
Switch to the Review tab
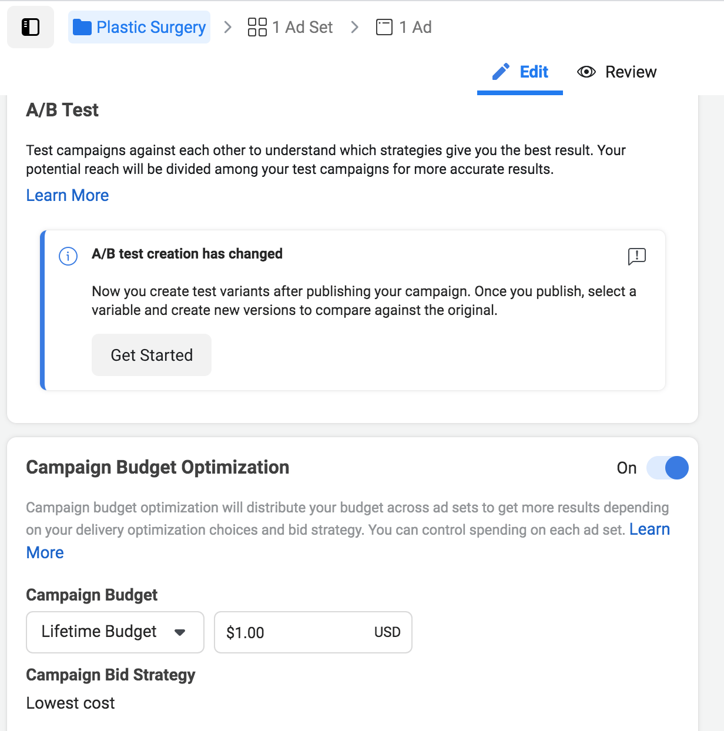point(631,72)
